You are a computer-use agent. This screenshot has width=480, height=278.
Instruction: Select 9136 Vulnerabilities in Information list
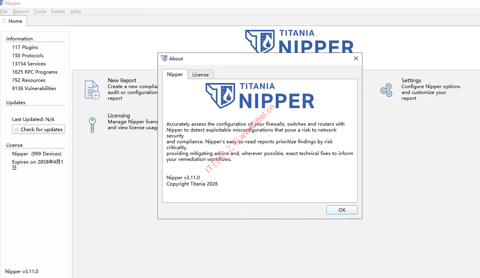(34, 88)
